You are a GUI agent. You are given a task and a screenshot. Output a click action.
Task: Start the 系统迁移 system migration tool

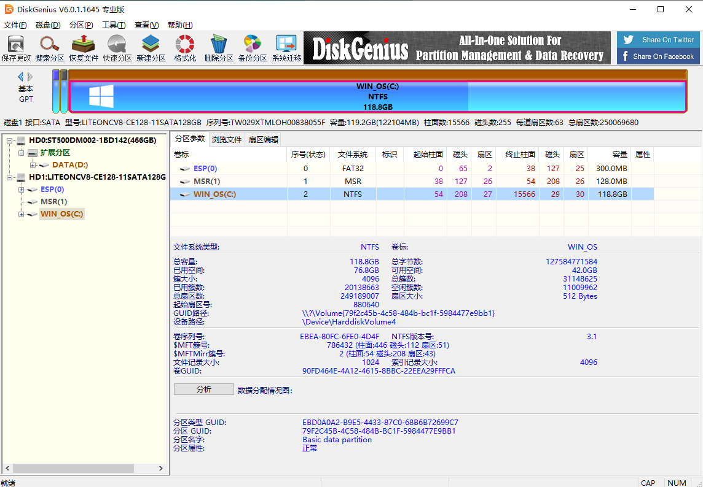(x=286, y=48)
